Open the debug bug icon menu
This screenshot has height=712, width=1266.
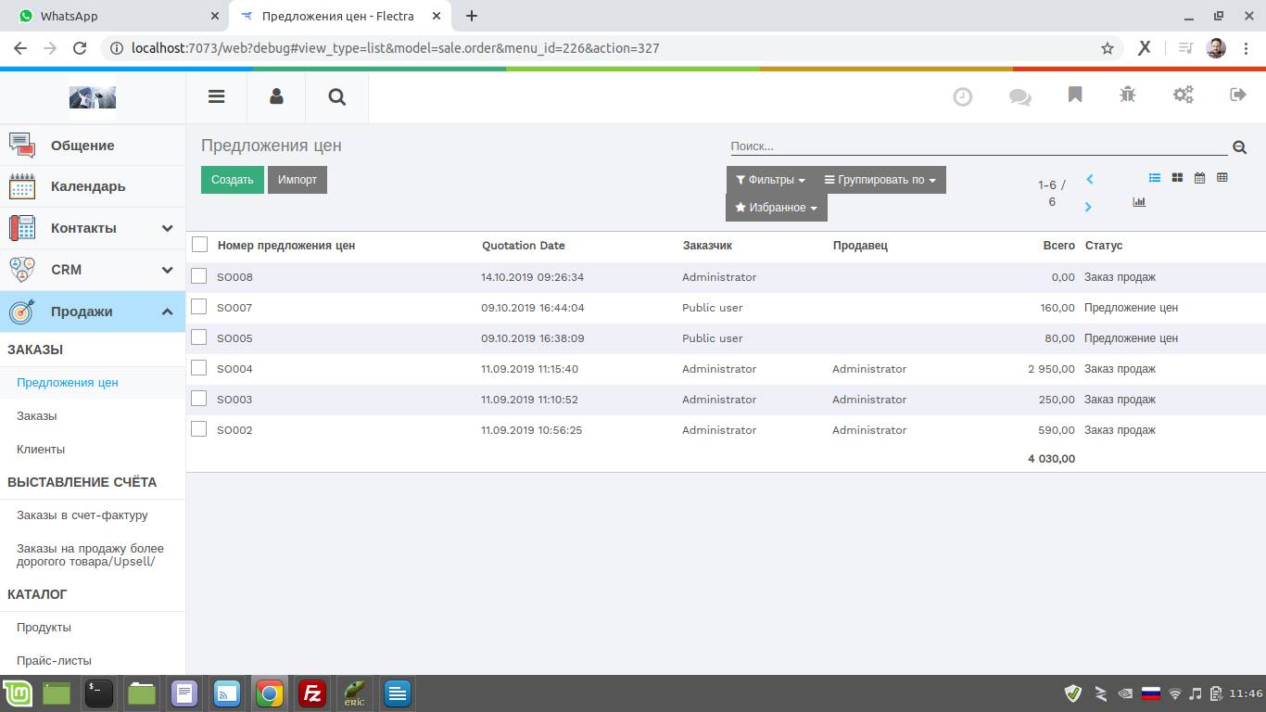1127,95
